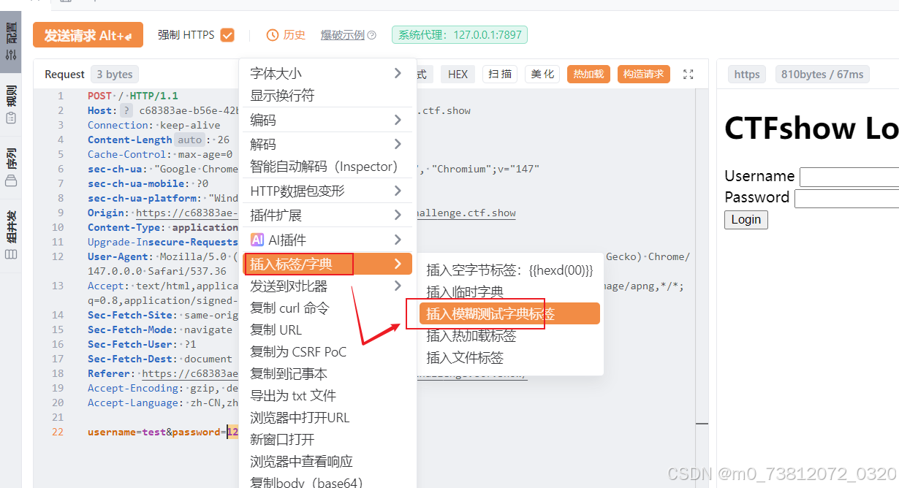The image size is (899, 488).
Task: Choose 复制body（base64） menu entry
Action: (x=327, y=482)
